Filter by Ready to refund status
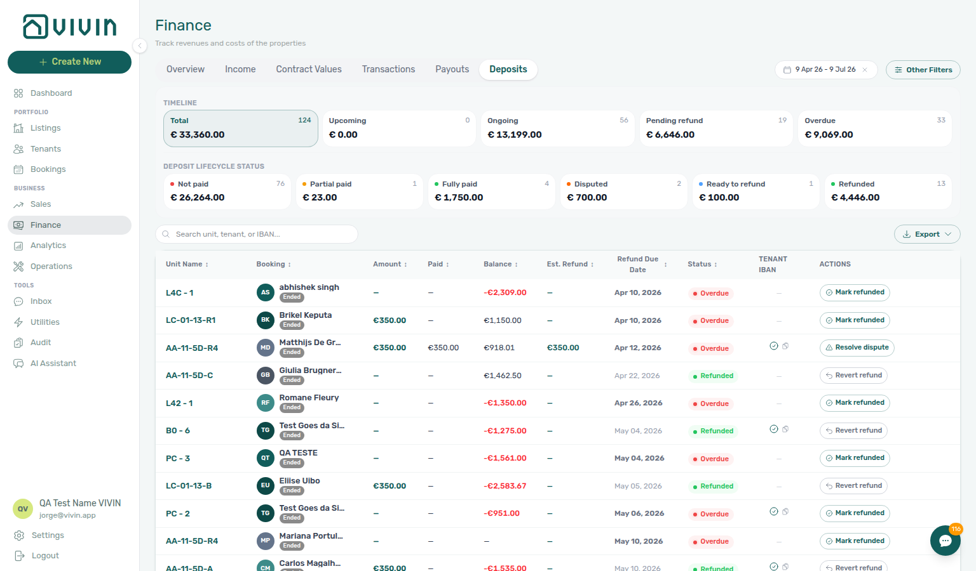 pos(756,192)
